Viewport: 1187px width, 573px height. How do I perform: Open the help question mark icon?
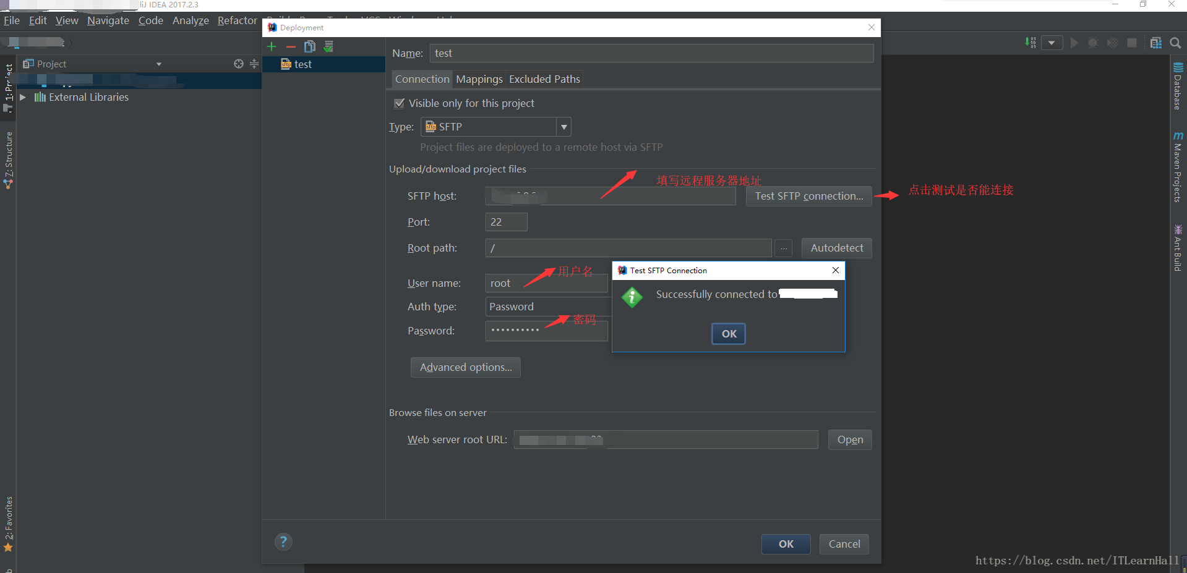coord(283,542)
